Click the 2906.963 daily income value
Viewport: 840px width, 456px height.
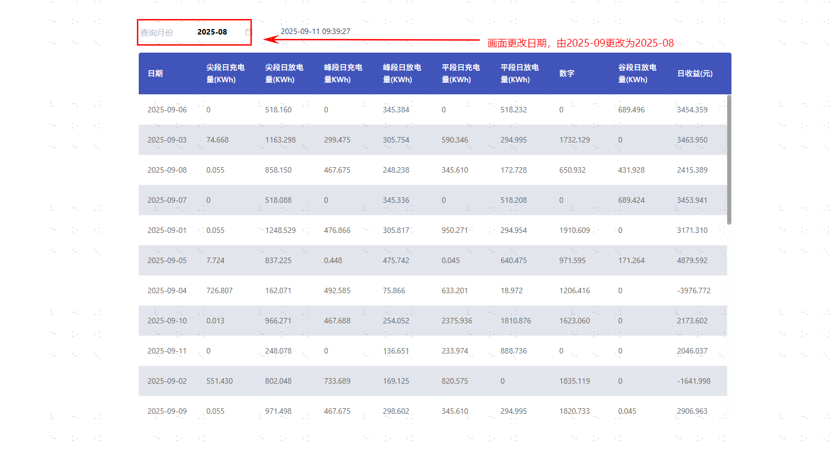[692, 411]
